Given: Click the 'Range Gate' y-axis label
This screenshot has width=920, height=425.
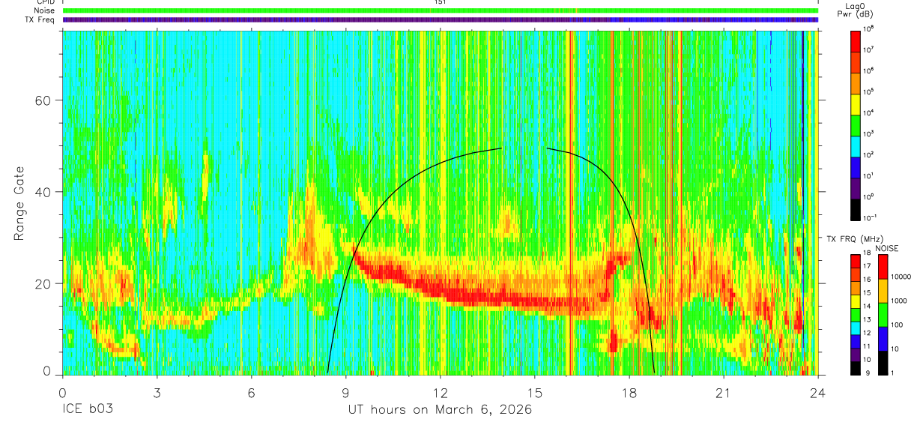Looking at the screenshot, I should (x=19, y=205).
